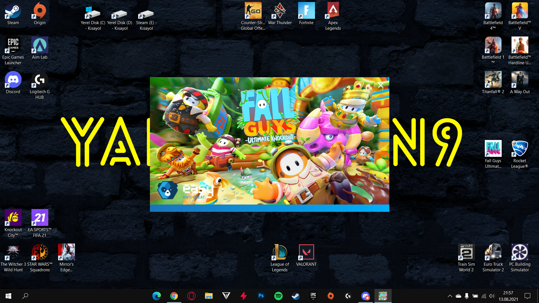Open the volume control in tray
539x303 pixels.
(492, 296)
